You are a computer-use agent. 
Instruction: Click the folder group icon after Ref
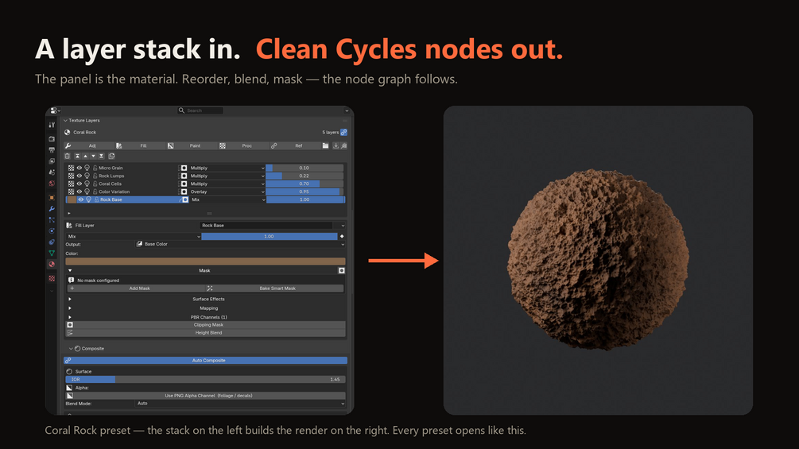[325, 145]
